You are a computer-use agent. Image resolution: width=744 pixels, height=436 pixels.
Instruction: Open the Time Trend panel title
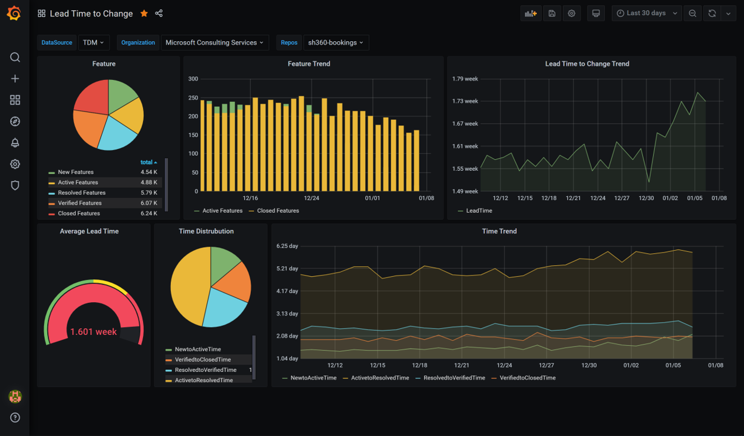click(499, 231)
